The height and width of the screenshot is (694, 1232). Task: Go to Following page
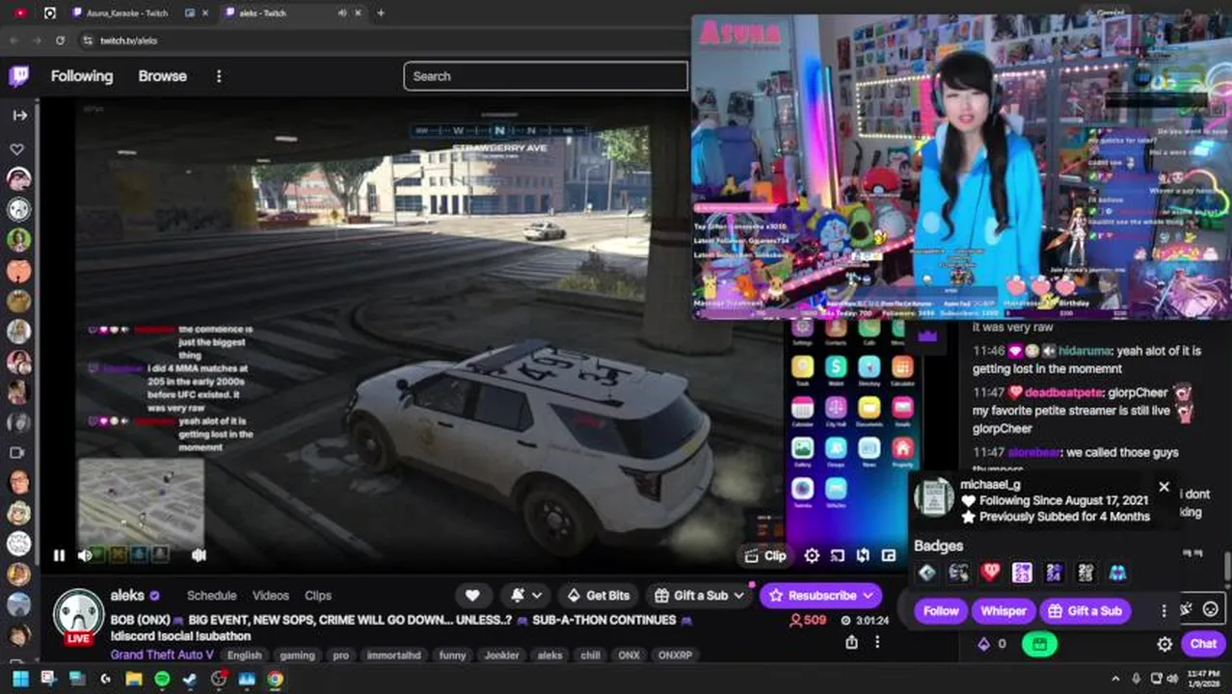(x=82, y=76)
